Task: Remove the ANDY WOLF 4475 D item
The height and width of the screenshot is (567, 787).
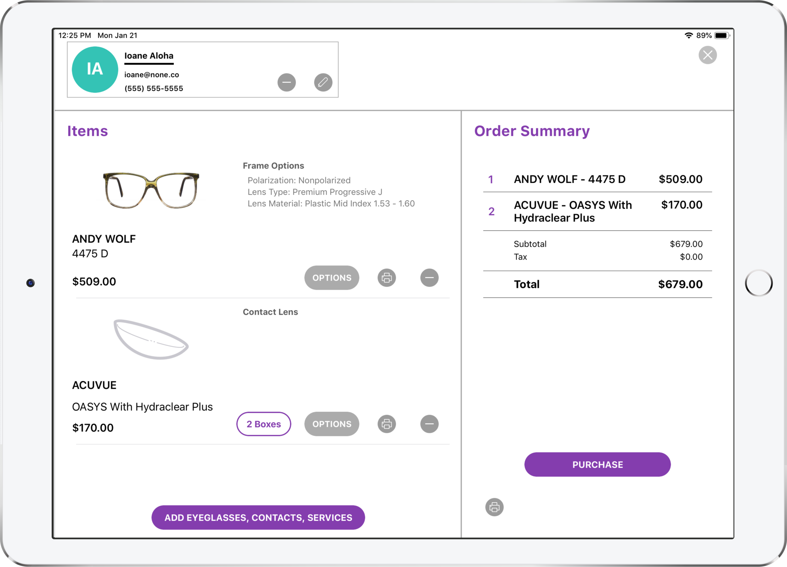Action: pos(429,278)
